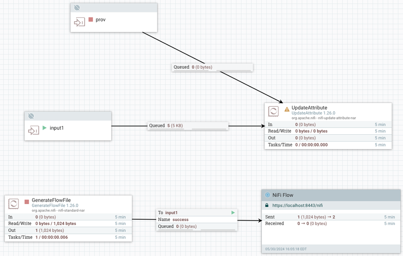The image size is (403, 256).
Task: Click the Name success connection row
Action: tap(197, 220)
